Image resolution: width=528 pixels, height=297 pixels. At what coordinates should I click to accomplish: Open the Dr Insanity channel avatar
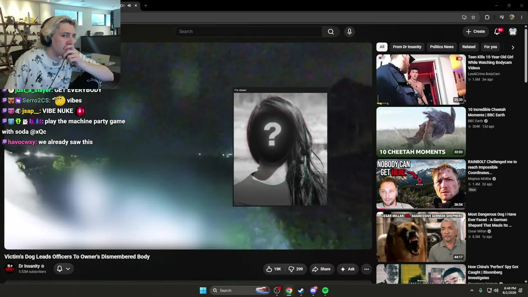point(10,269)
